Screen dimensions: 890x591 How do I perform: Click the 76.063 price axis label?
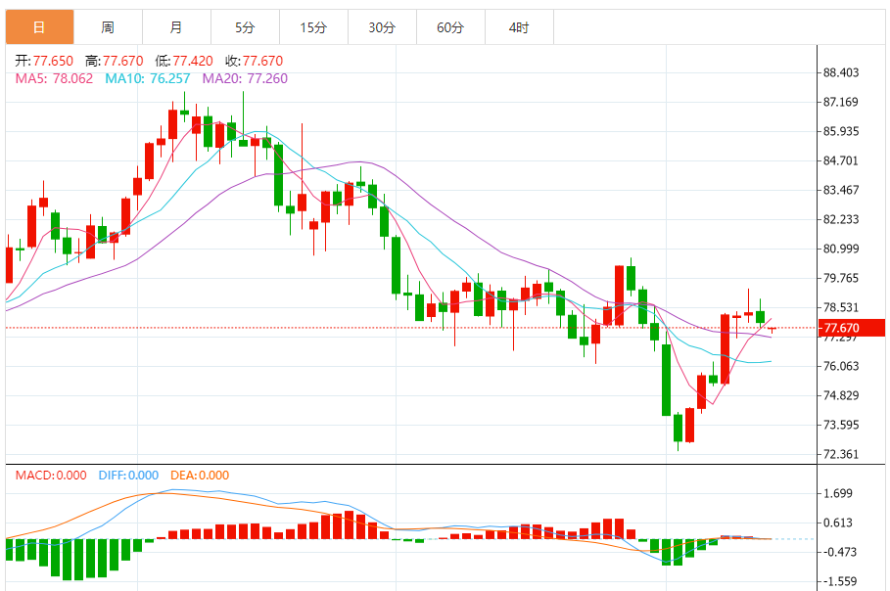841,366
